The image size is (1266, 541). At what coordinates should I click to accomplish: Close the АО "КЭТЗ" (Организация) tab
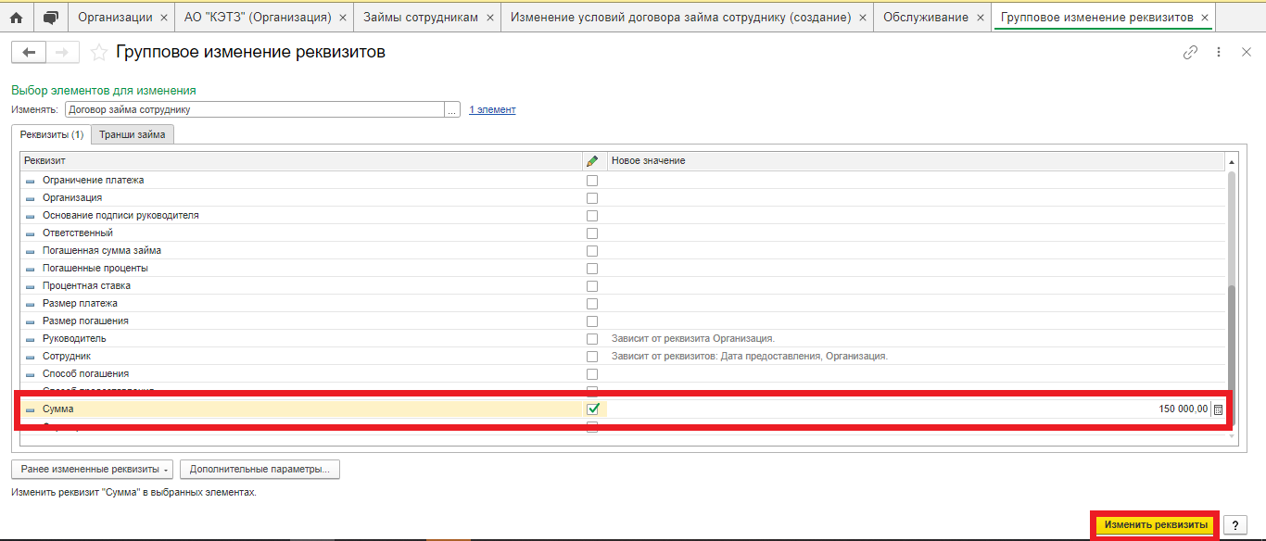tap(342, 18)
